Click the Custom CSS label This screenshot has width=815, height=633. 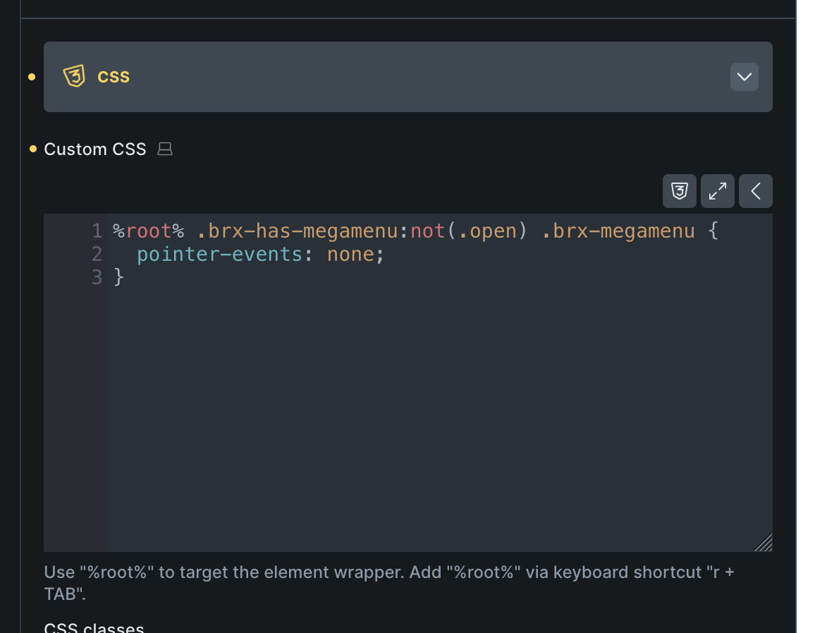(x=95, y=149)
